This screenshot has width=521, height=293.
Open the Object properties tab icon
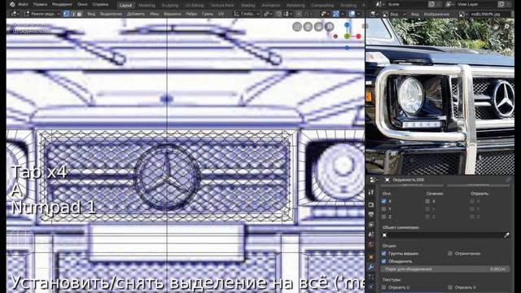[371, 257]
